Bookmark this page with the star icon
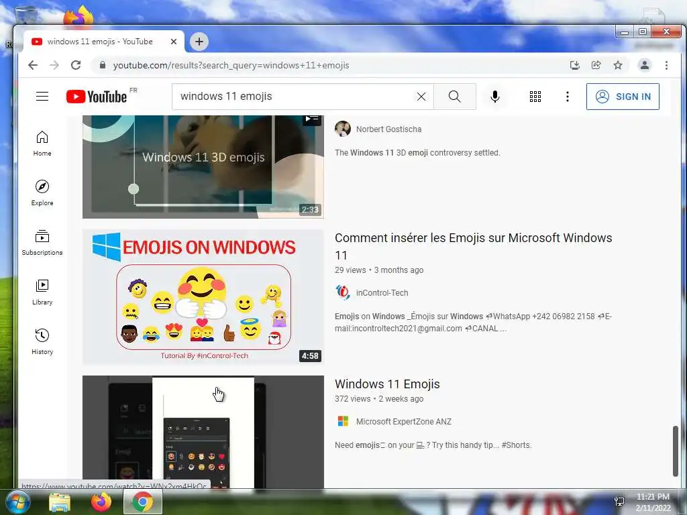The image size is (687, 515). coord(618,65)
